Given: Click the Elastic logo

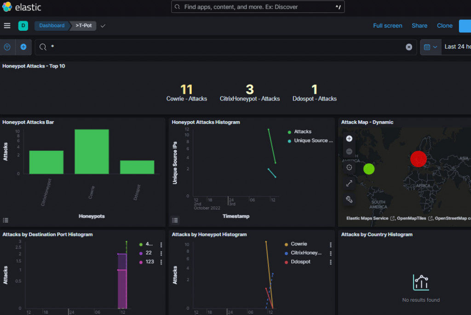Looking at the screenshot, I should click(21, 7).
